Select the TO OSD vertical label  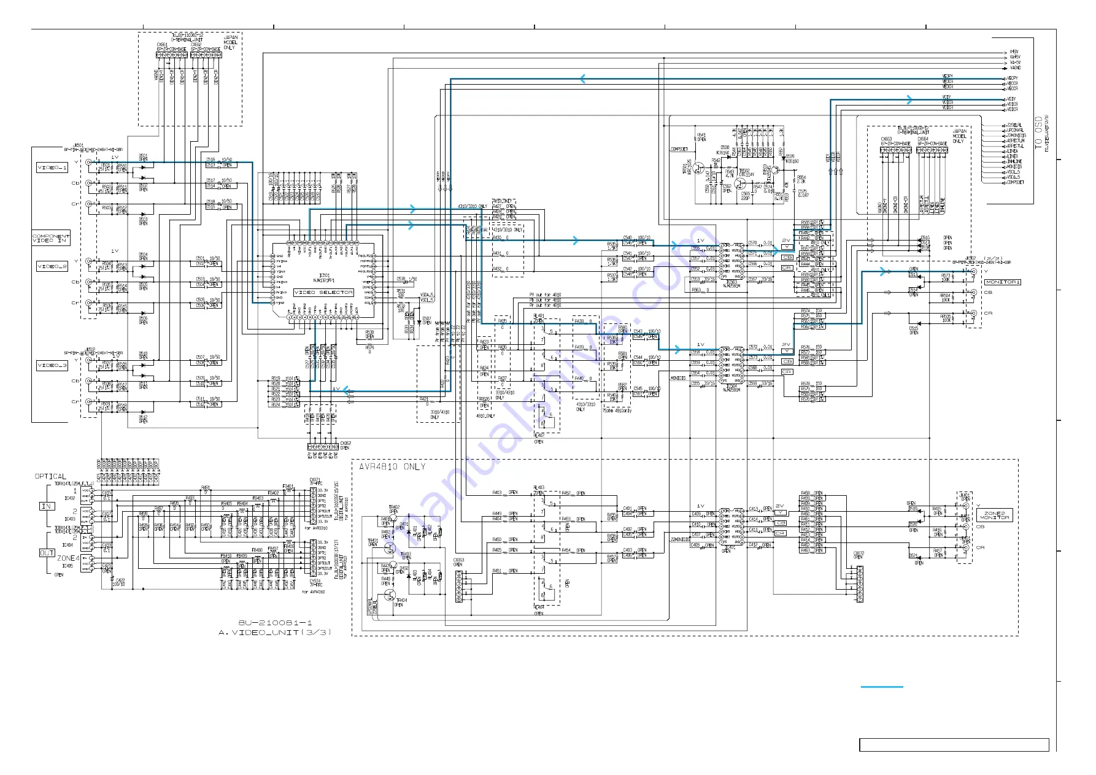(1039, 132)
